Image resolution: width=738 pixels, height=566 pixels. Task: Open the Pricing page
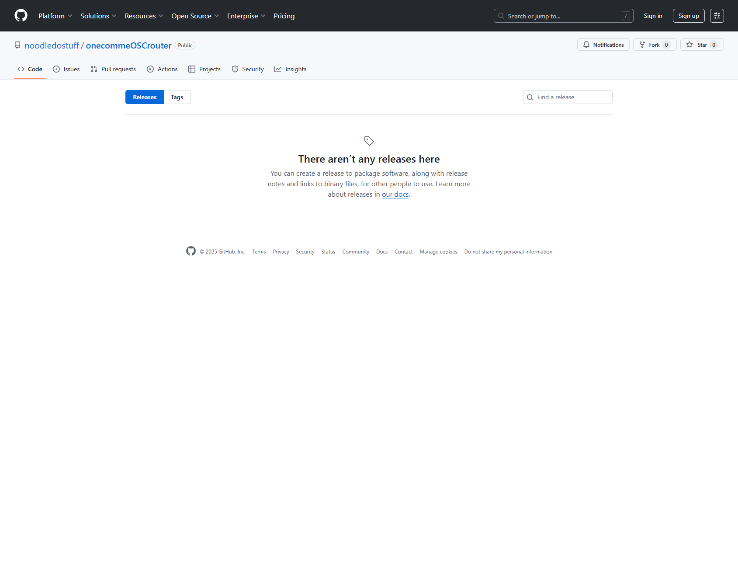coord(284,16)
